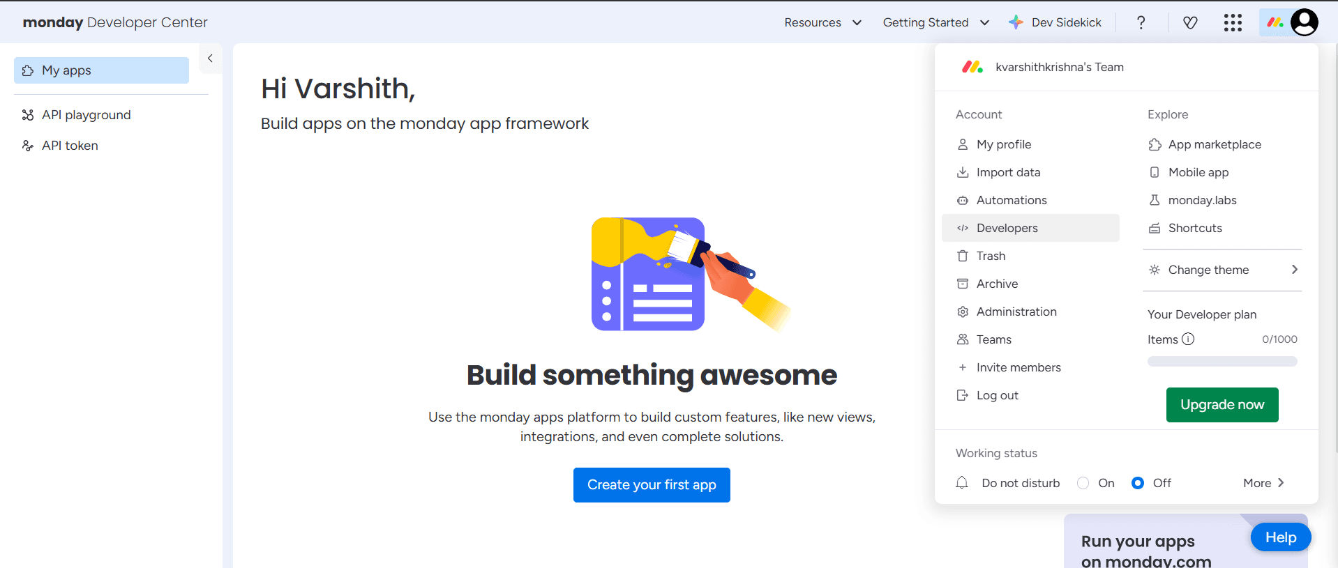The image size is (1338, 568).
Task: Open the question mark help icon
Action: point(1141,22)
